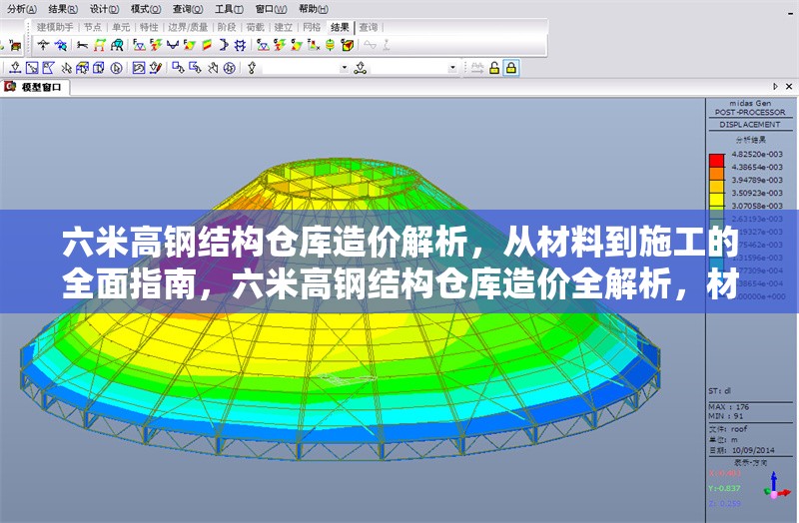Click the connected nodes element-select icon before second combo

pos(361,68)
